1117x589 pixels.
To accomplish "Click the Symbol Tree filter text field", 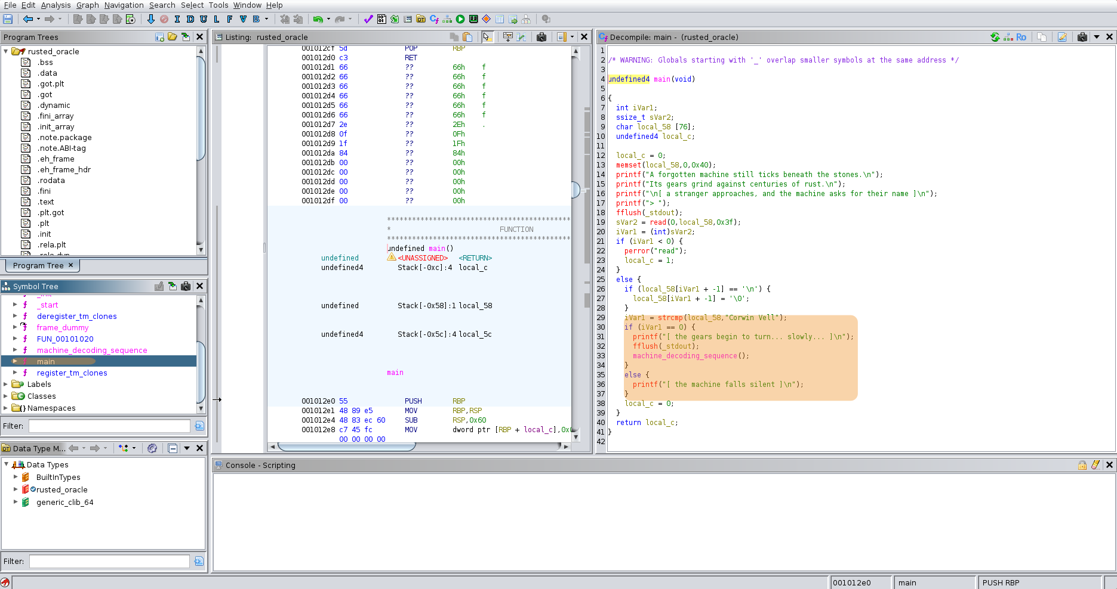I will click(x=109, y=426).
